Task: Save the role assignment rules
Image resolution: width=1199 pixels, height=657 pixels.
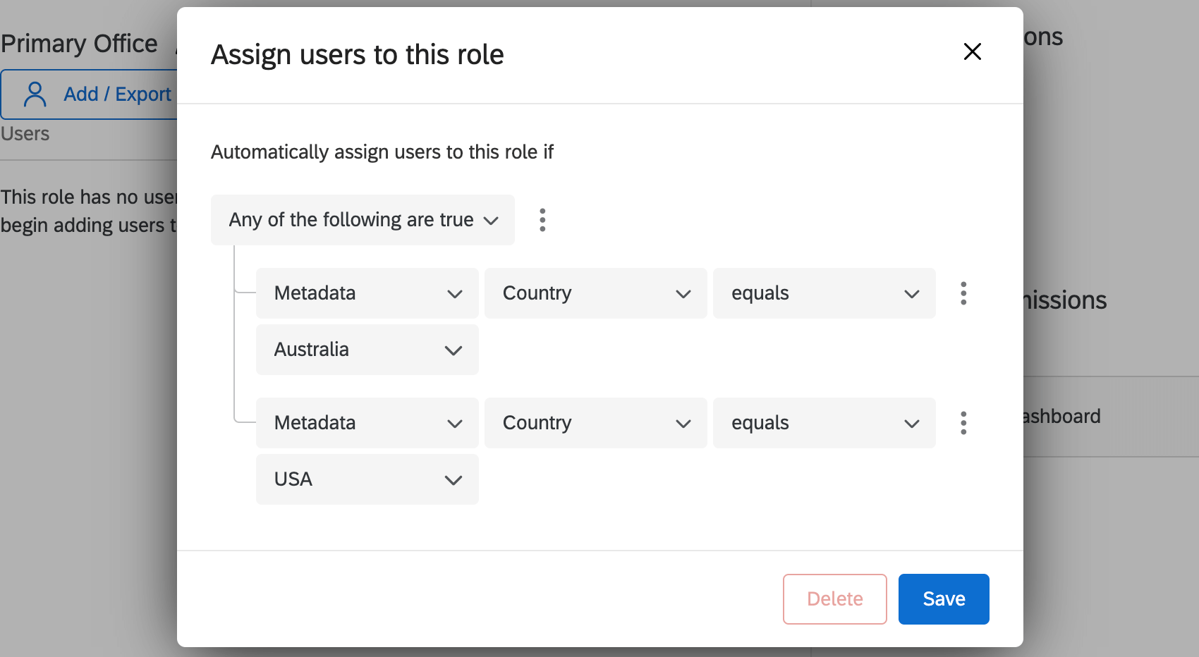Action: tap(943, 598)
